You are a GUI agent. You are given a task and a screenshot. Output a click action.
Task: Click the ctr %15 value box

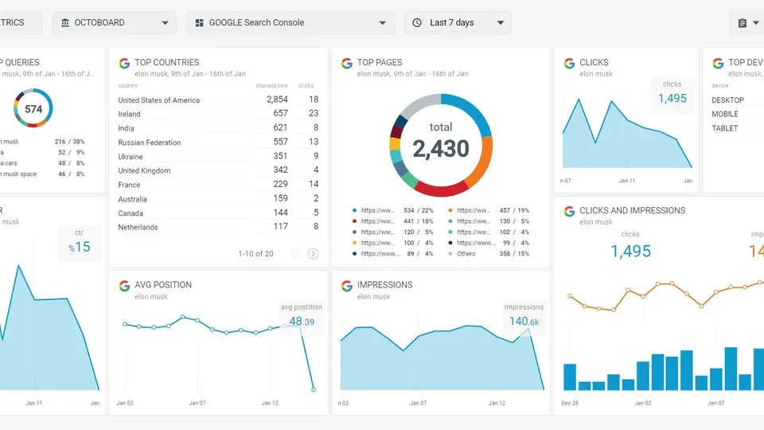pyautogui.click(x=80, y=243)
